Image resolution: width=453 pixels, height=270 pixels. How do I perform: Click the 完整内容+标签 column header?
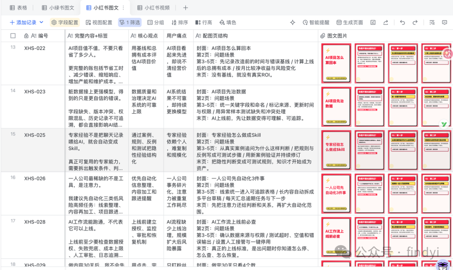point(97,36)
